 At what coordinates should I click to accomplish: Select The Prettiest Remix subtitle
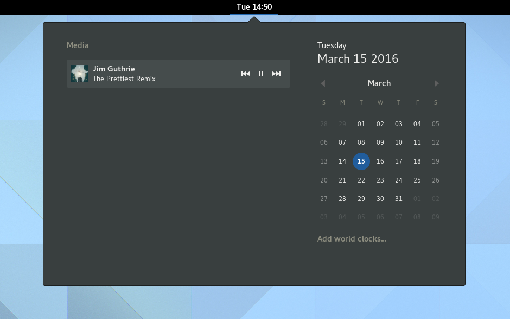(124, 79)
